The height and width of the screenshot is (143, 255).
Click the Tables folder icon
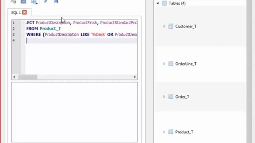[164, 3]
